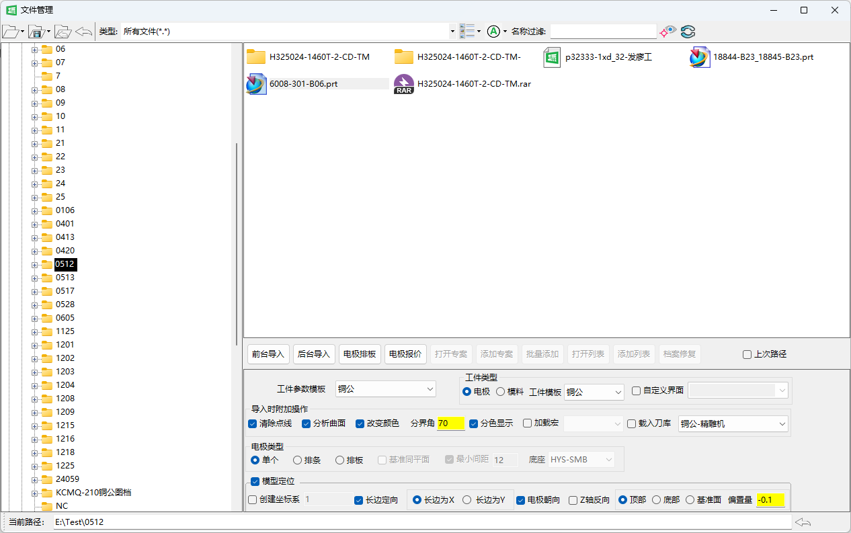This screenshot has width=851, height=533.
Task: Enable 加载宏 checkbox
Action: click(x=527, y=423)
